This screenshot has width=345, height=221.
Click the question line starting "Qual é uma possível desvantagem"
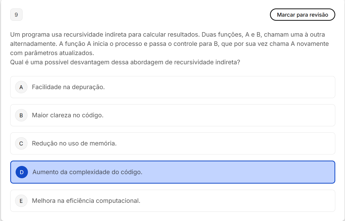(x=125, y=62)
